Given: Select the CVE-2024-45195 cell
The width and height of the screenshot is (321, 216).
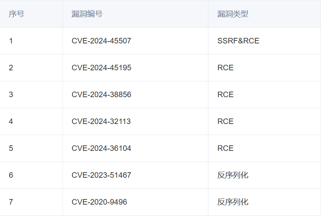Looking at the screenshot, I should click(x=135, y=68).
